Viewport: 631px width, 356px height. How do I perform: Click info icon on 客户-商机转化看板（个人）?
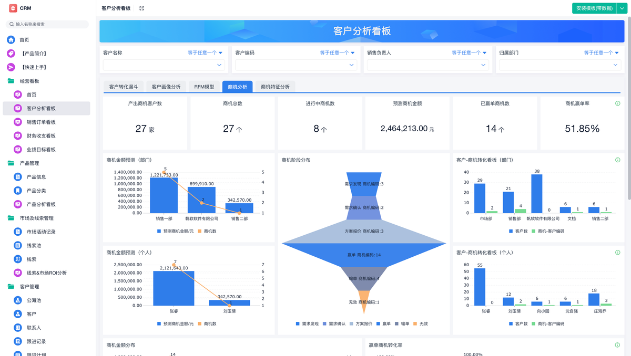(618, 253)
